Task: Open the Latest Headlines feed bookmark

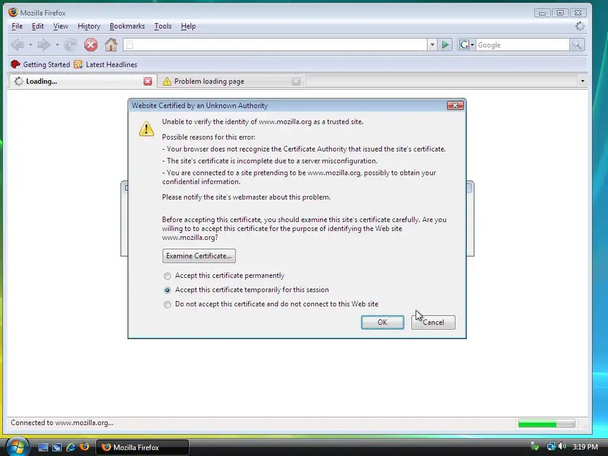Action: pos(106,64)
